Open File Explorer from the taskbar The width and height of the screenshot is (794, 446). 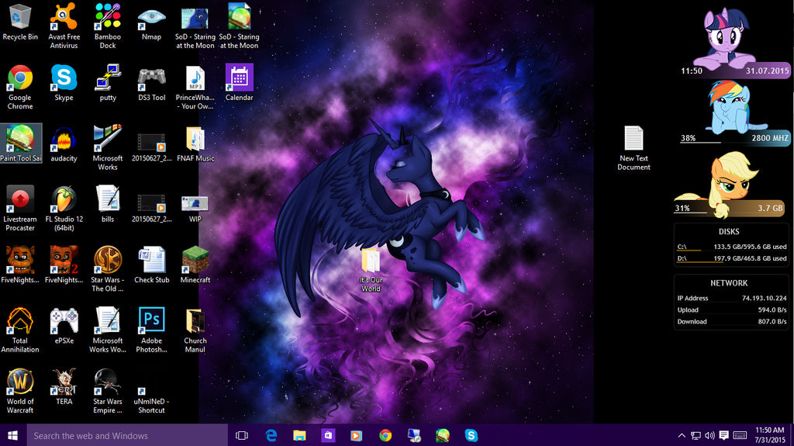pyautogui.click(x=299, y=435)
